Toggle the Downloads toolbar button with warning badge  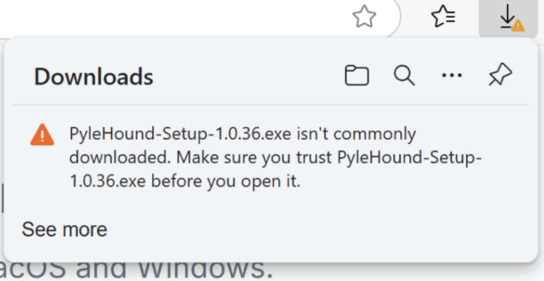(x=509, y=17)
